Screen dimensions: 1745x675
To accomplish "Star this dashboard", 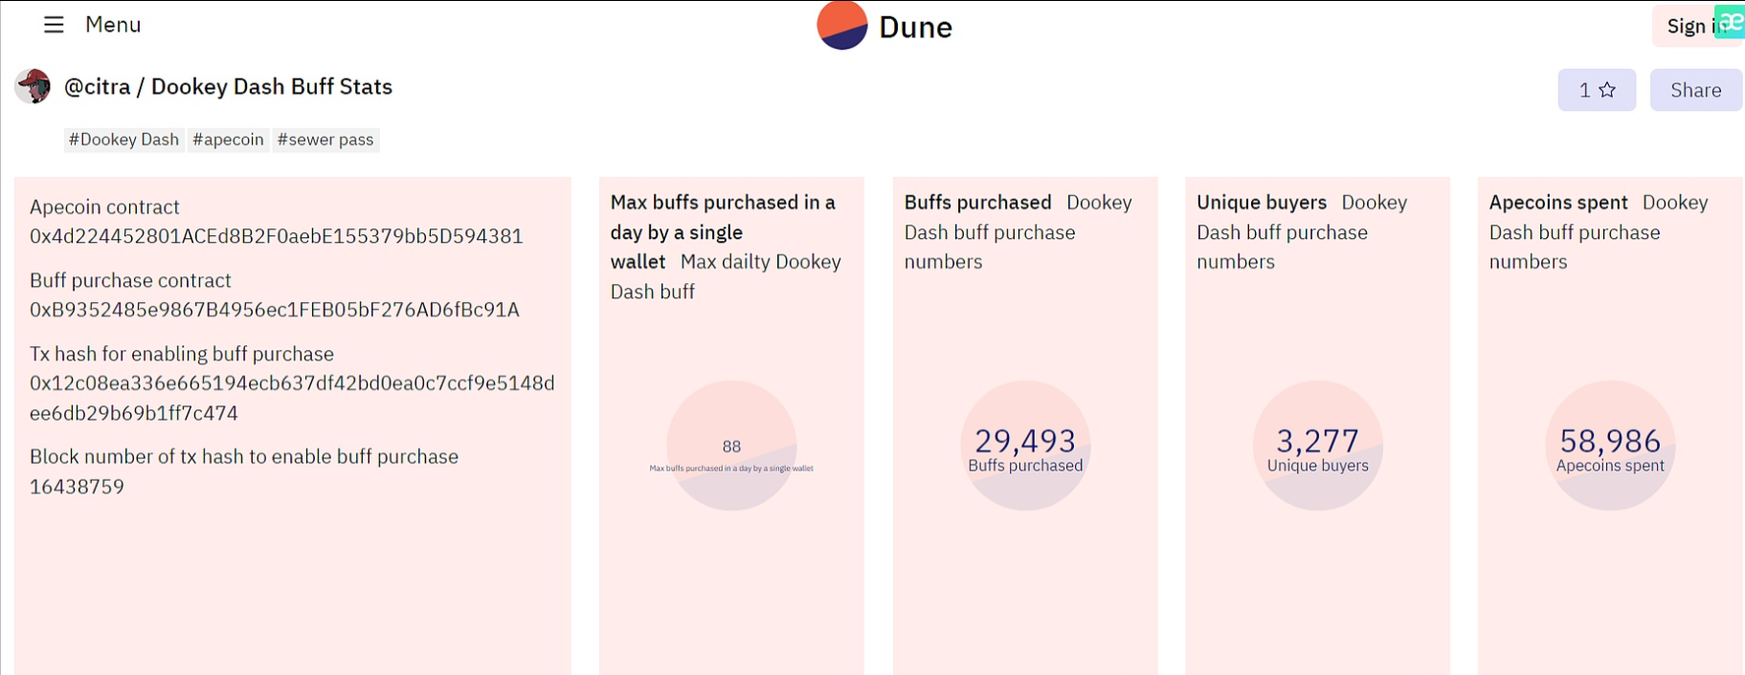I will (x=1596, y=90).
